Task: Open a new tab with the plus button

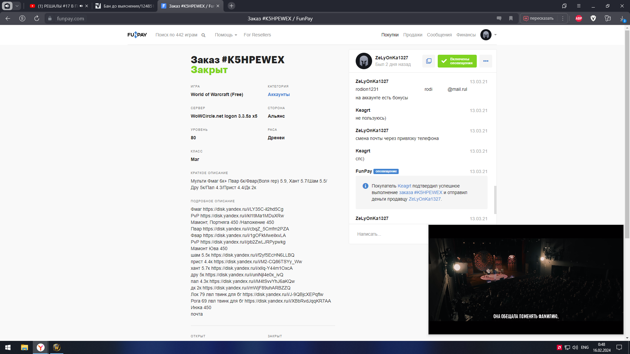Action: [x=231, y=6]
